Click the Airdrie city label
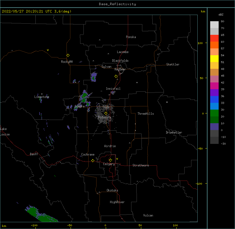235x229 pixels. (110, 146)
